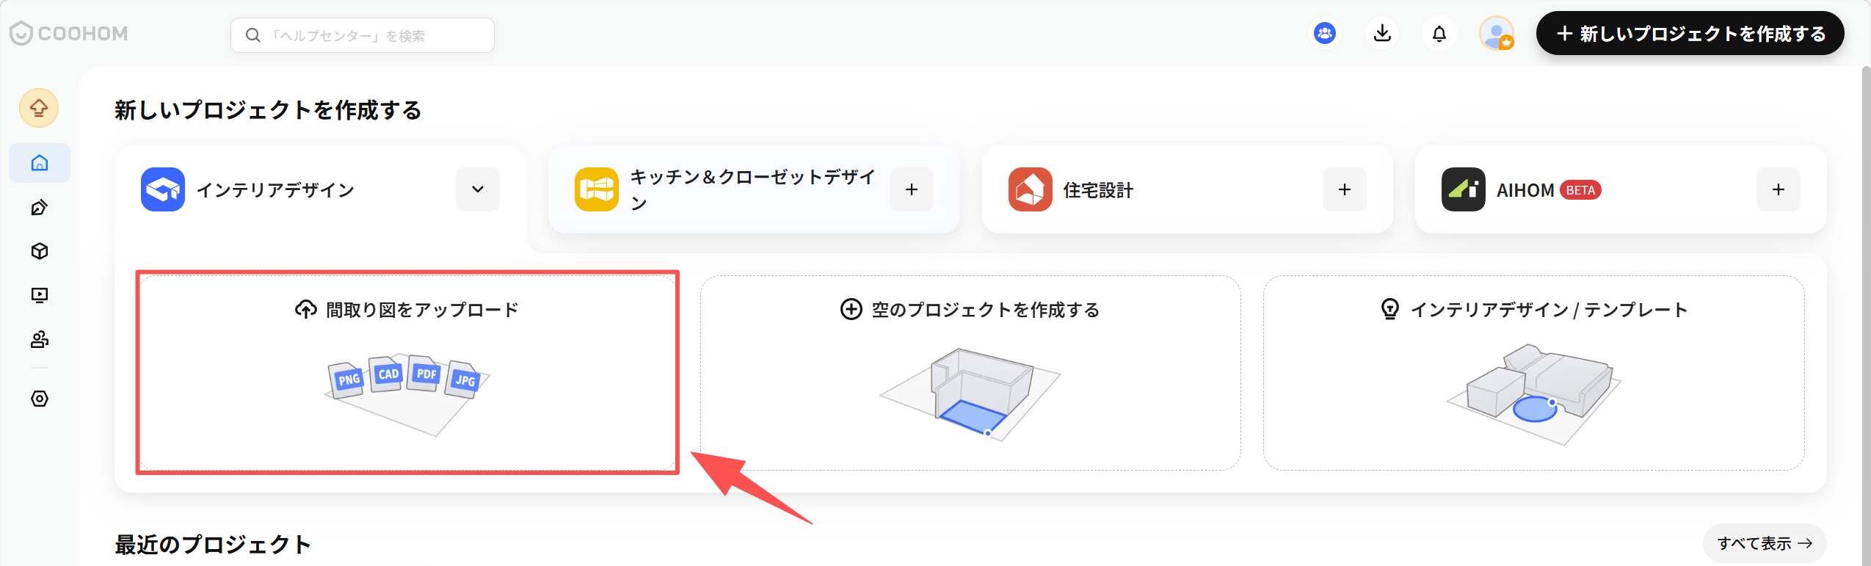This screenshot has height=566, width=1871.
Task: Click the すべて表示 link
Action: coord(1765,543)
